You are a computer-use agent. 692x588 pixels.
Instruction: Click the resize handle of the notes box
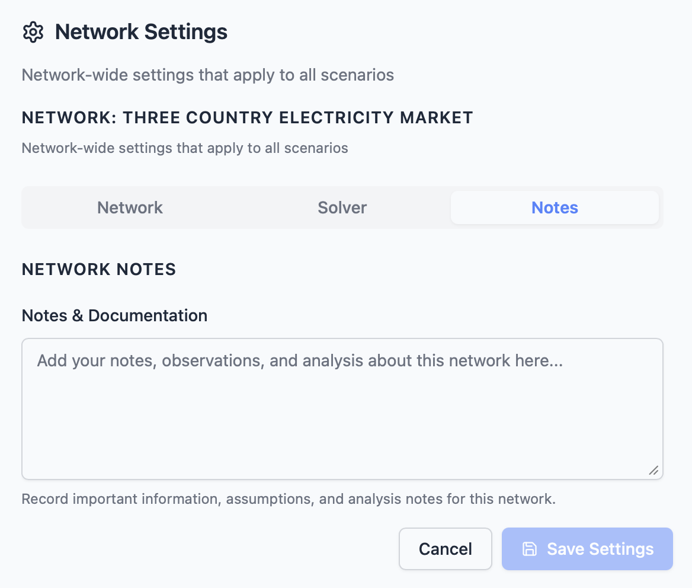653,471
